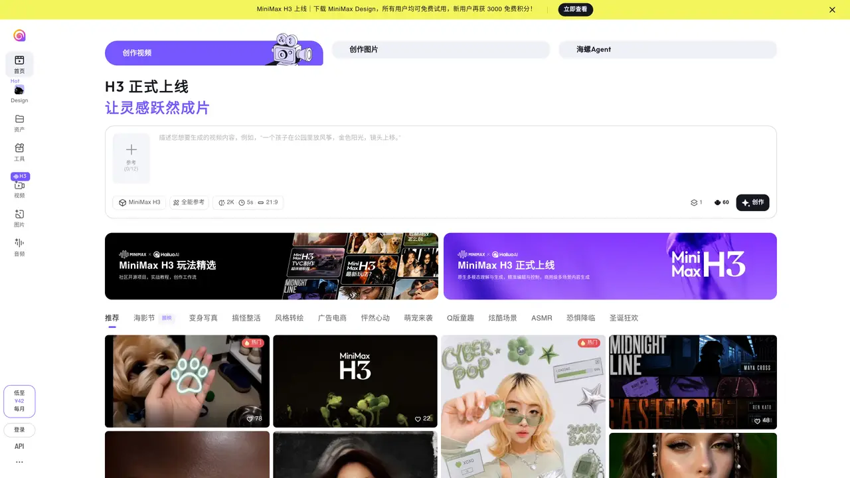Screen dimensions: 850x478
Task: Open Design from the sidebar
Action: click(19, 94)
